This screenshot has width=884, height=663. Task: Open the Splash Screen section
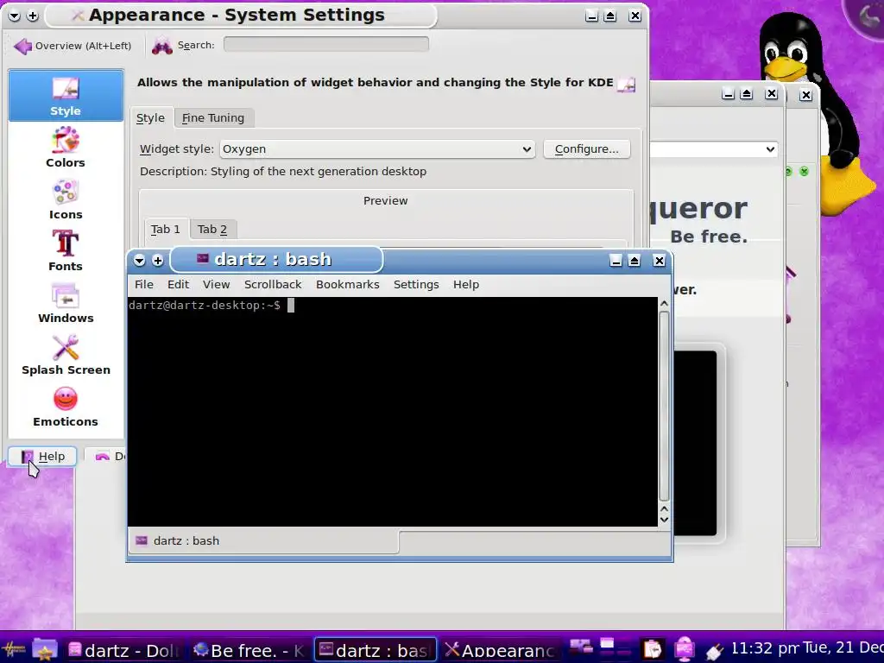[66, 355]
